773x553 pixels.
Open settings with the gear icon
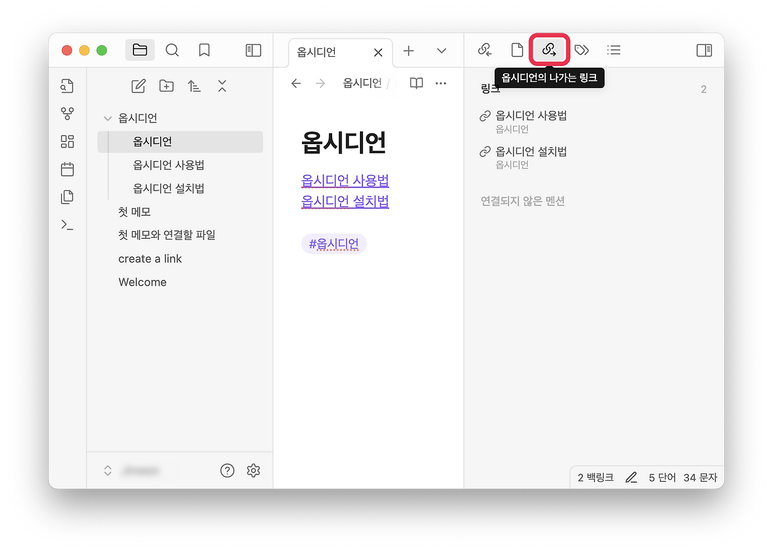(x=254, y=470)
